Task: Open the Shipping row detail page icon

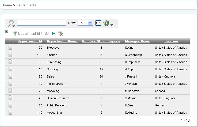Action: tap(10, 69)
